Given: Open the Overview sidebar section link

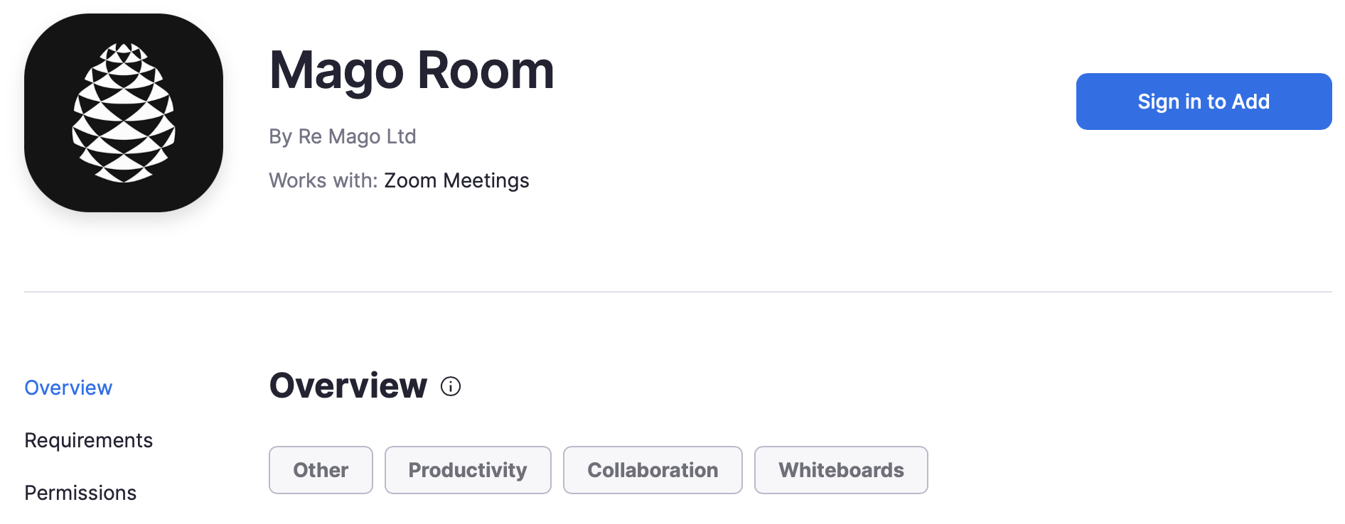Looking at the screenshot, I should [68, 388].
